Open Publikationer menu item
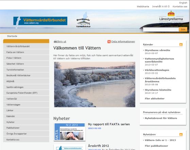The width and height of the screenshot is (190, 150). tap(26, 128)
